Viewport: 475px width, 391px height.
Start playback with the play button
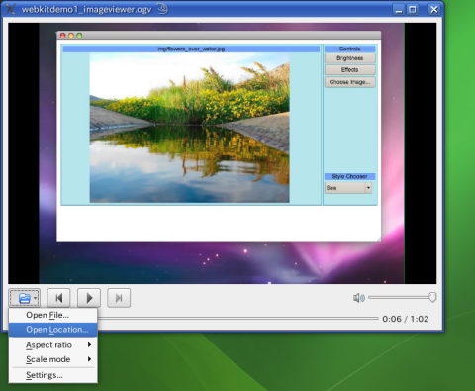(89, 298)
